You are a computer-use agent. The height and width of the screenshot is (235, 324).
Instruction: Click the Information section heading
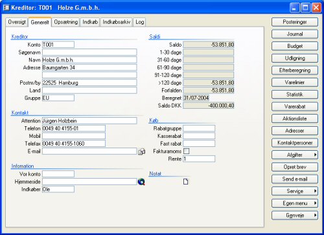[23, 166]
